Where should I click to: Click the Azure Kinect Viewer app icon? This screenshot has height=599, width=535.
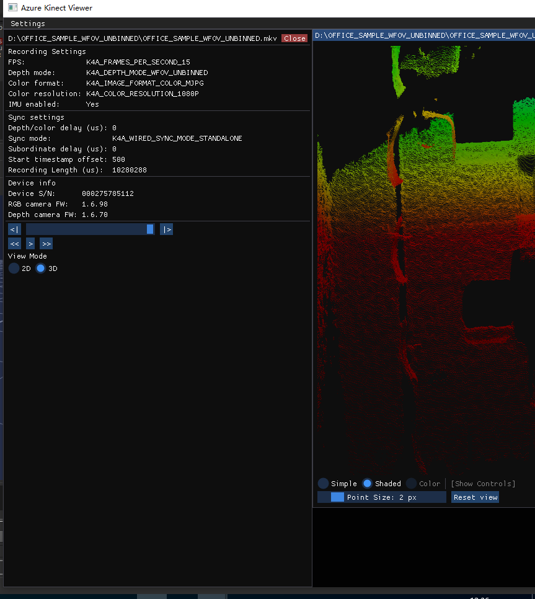[12, 7]
